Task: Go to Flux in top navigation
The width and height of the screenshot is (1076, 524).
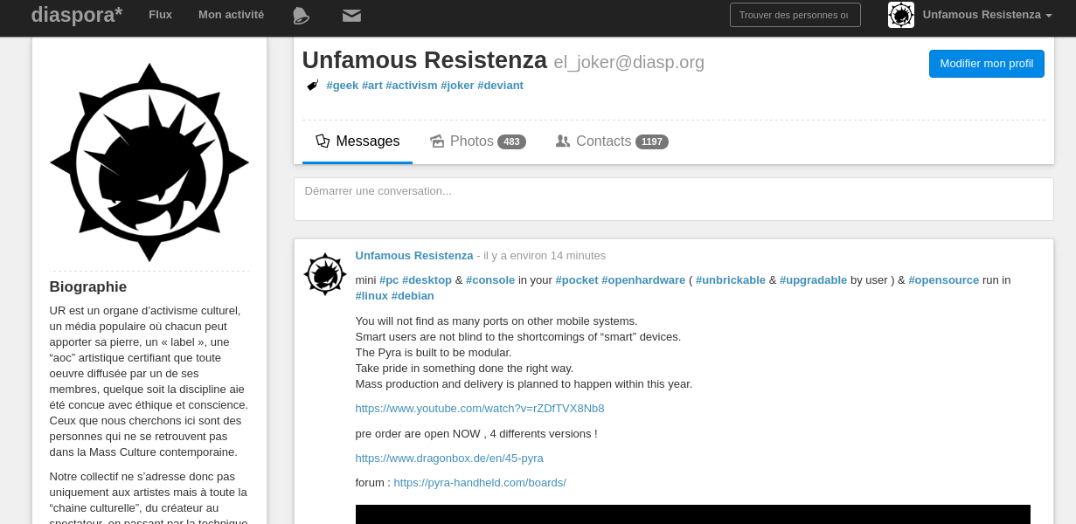Action: pyautogui.click(x=160, y=15)
